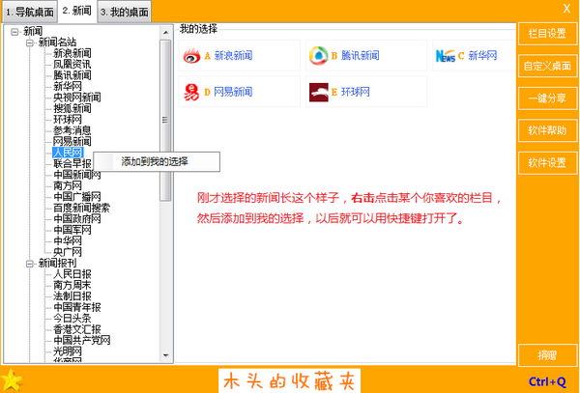Select 法制日报 in the tree
This screenshot has width=580, height=393.
(x=72, y=296)
